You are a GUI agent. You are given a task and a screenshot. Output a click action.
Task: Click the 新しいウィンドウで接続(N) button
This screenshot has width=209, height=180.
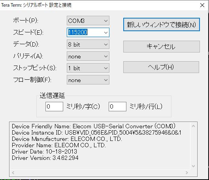[162, 24]
